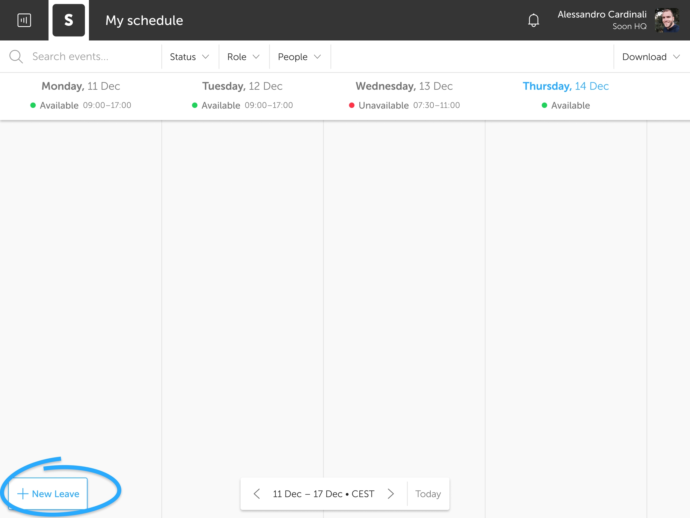Click Thursday Available status indicator
Image resolution: width=690 pixels, height=518 pixels.
[x=566, y=106]
